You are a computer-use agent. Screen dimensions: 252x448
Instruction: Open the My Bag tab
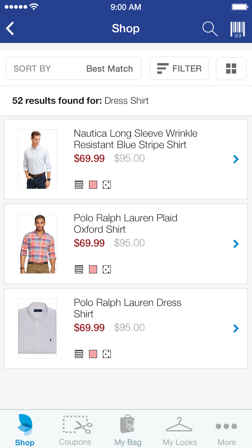128,430
